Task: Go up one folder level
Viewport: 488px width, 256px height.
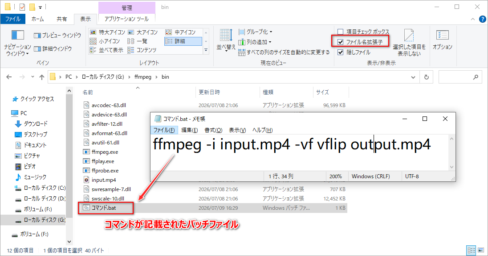Action: coord(42,77)
